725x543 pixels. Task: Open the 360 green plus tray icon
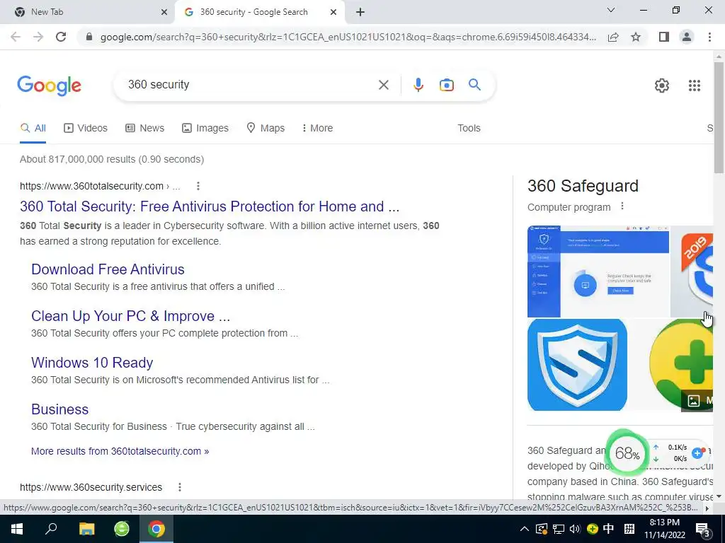tap(592, 529)
